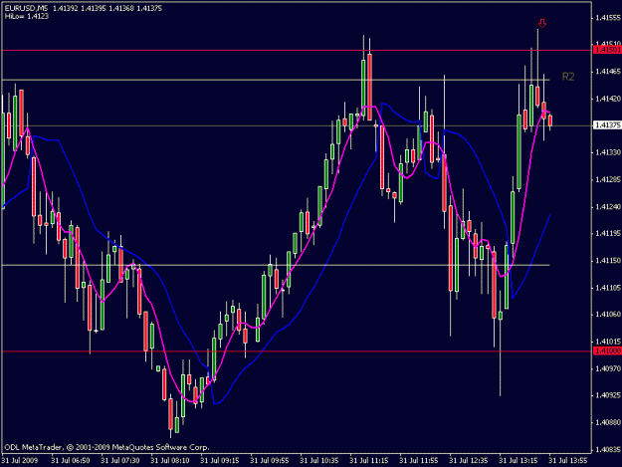This screenshot has height=467, width=622.
Task: Click the 31 Jul 09:55 time label
Action: pyautogui.click(x=270, y=460)
